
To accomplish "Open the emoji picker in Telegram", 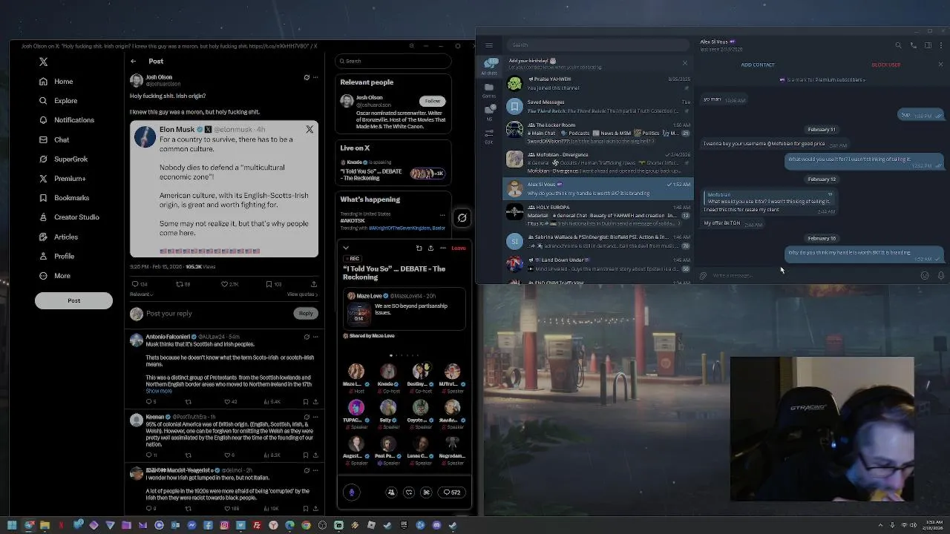I will 925,276.
